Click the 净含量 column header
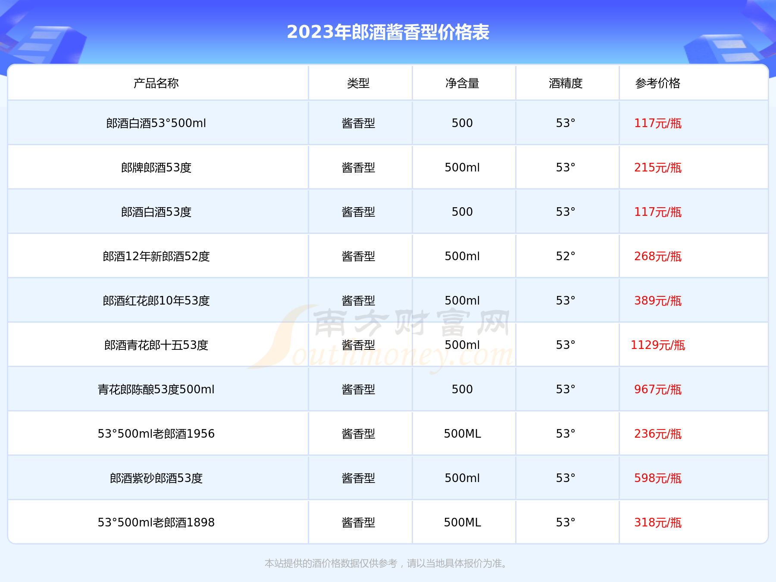The width and height of the screenshot is (776, 582). point(463,83)
